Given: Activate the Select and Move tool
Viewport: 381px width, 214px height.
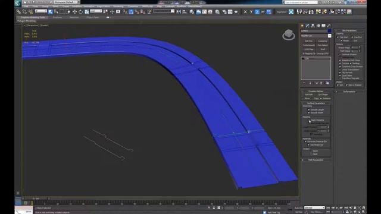Looking at the screenshot, I should 74,12.
